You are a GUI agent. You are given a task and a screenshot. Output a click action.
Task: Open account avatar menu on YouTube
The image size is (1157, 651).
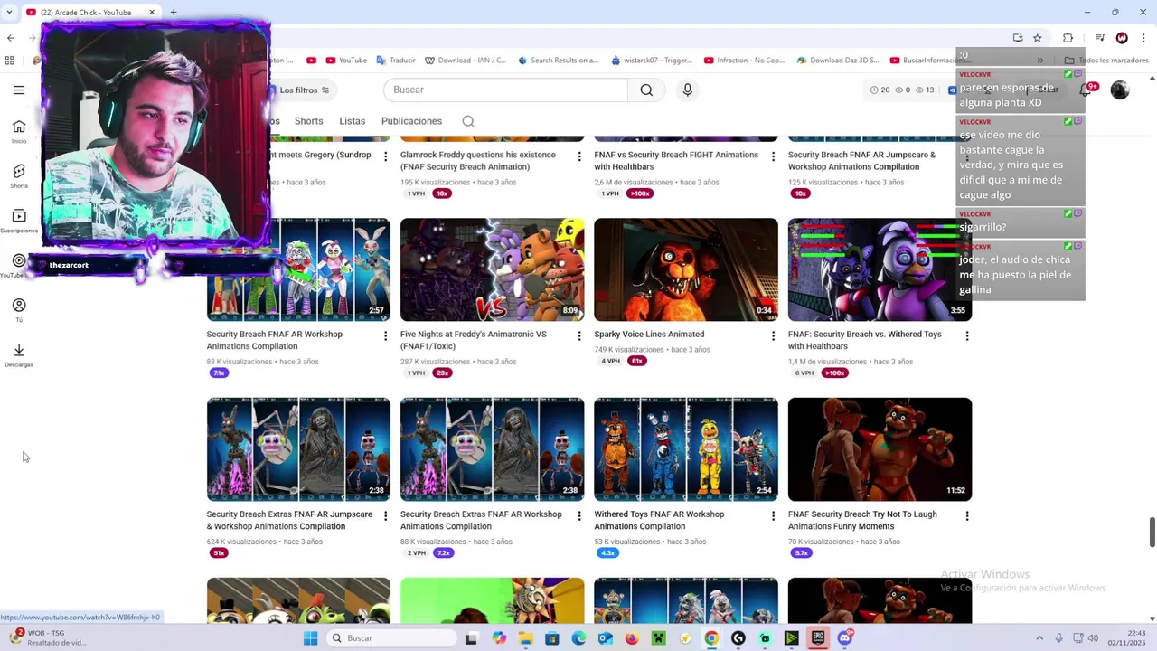[x=1120, y=90]
